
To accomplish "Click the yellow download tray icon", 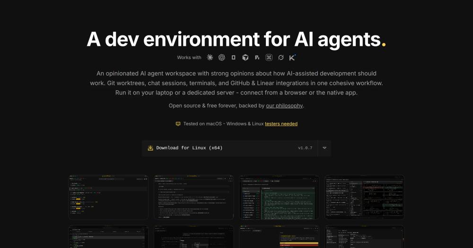I will (x=150, y=148).
